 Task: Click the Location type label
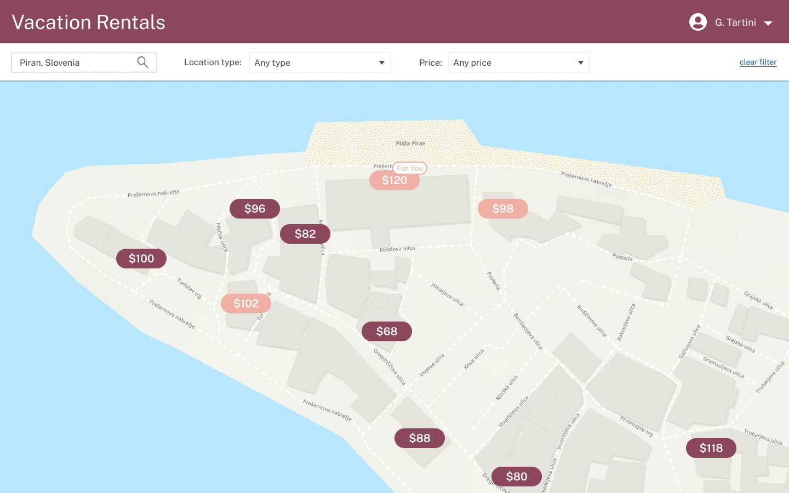(x=213, y=62)
